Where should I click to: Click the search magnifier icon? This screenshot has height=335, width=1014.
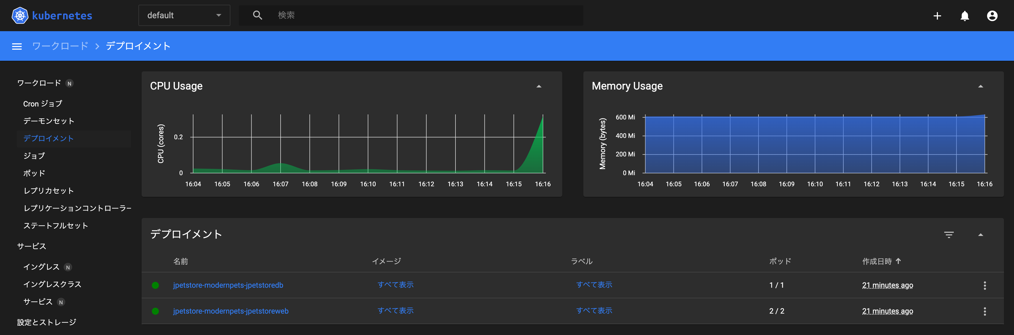[258, 15]
